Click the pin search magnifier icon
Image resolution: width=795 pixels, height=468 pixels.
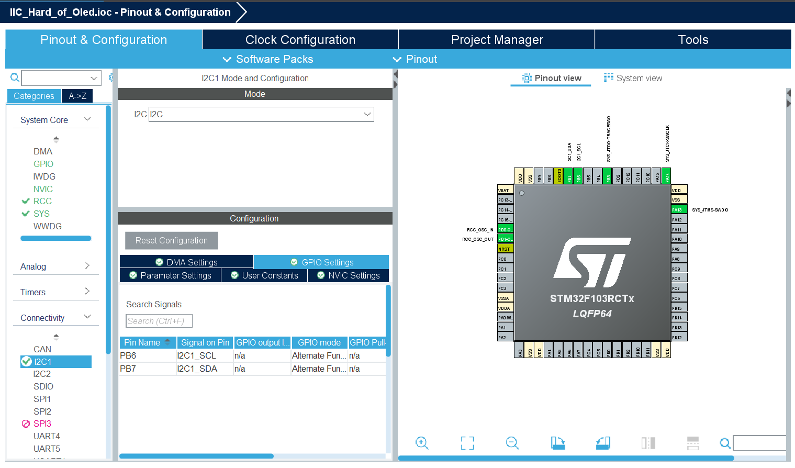click(725, 443)
